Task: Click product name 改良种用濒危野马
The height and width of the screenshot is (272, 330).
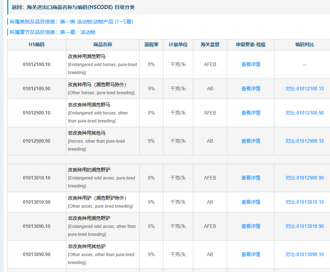Action: 87,56
